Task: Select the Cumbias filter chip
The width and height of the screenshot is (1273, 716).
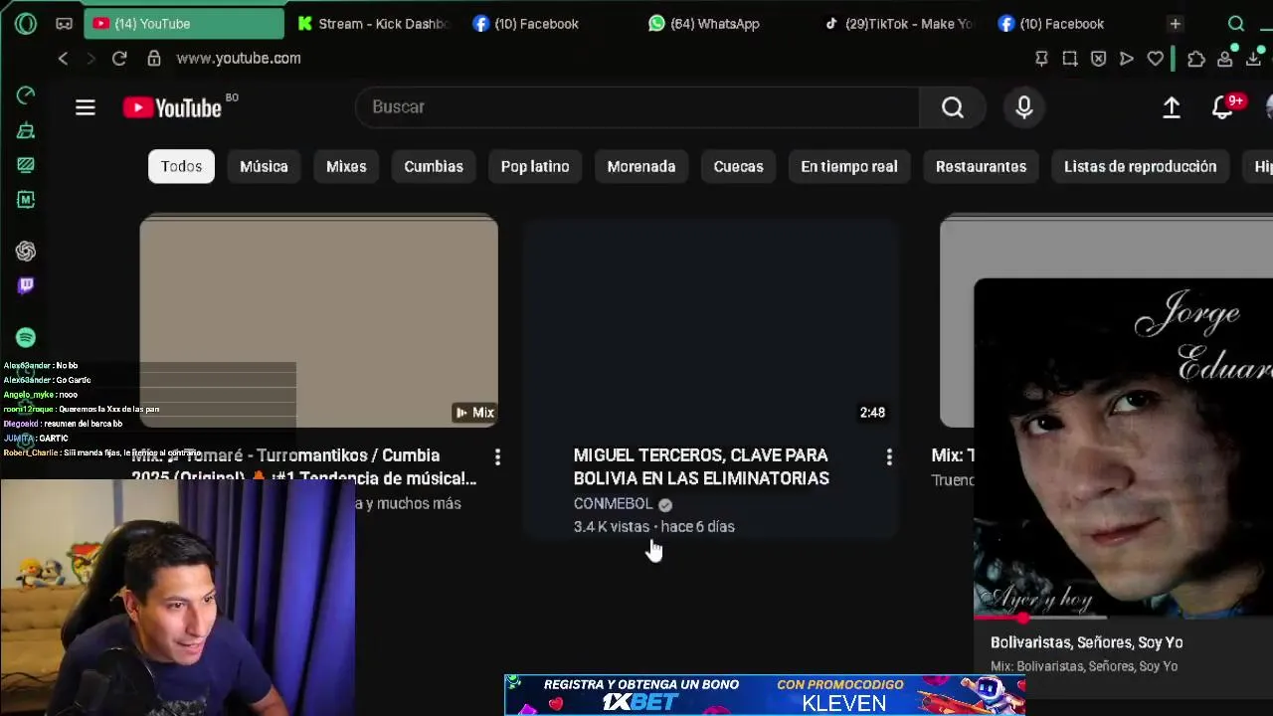Action: tap(434, 166)
